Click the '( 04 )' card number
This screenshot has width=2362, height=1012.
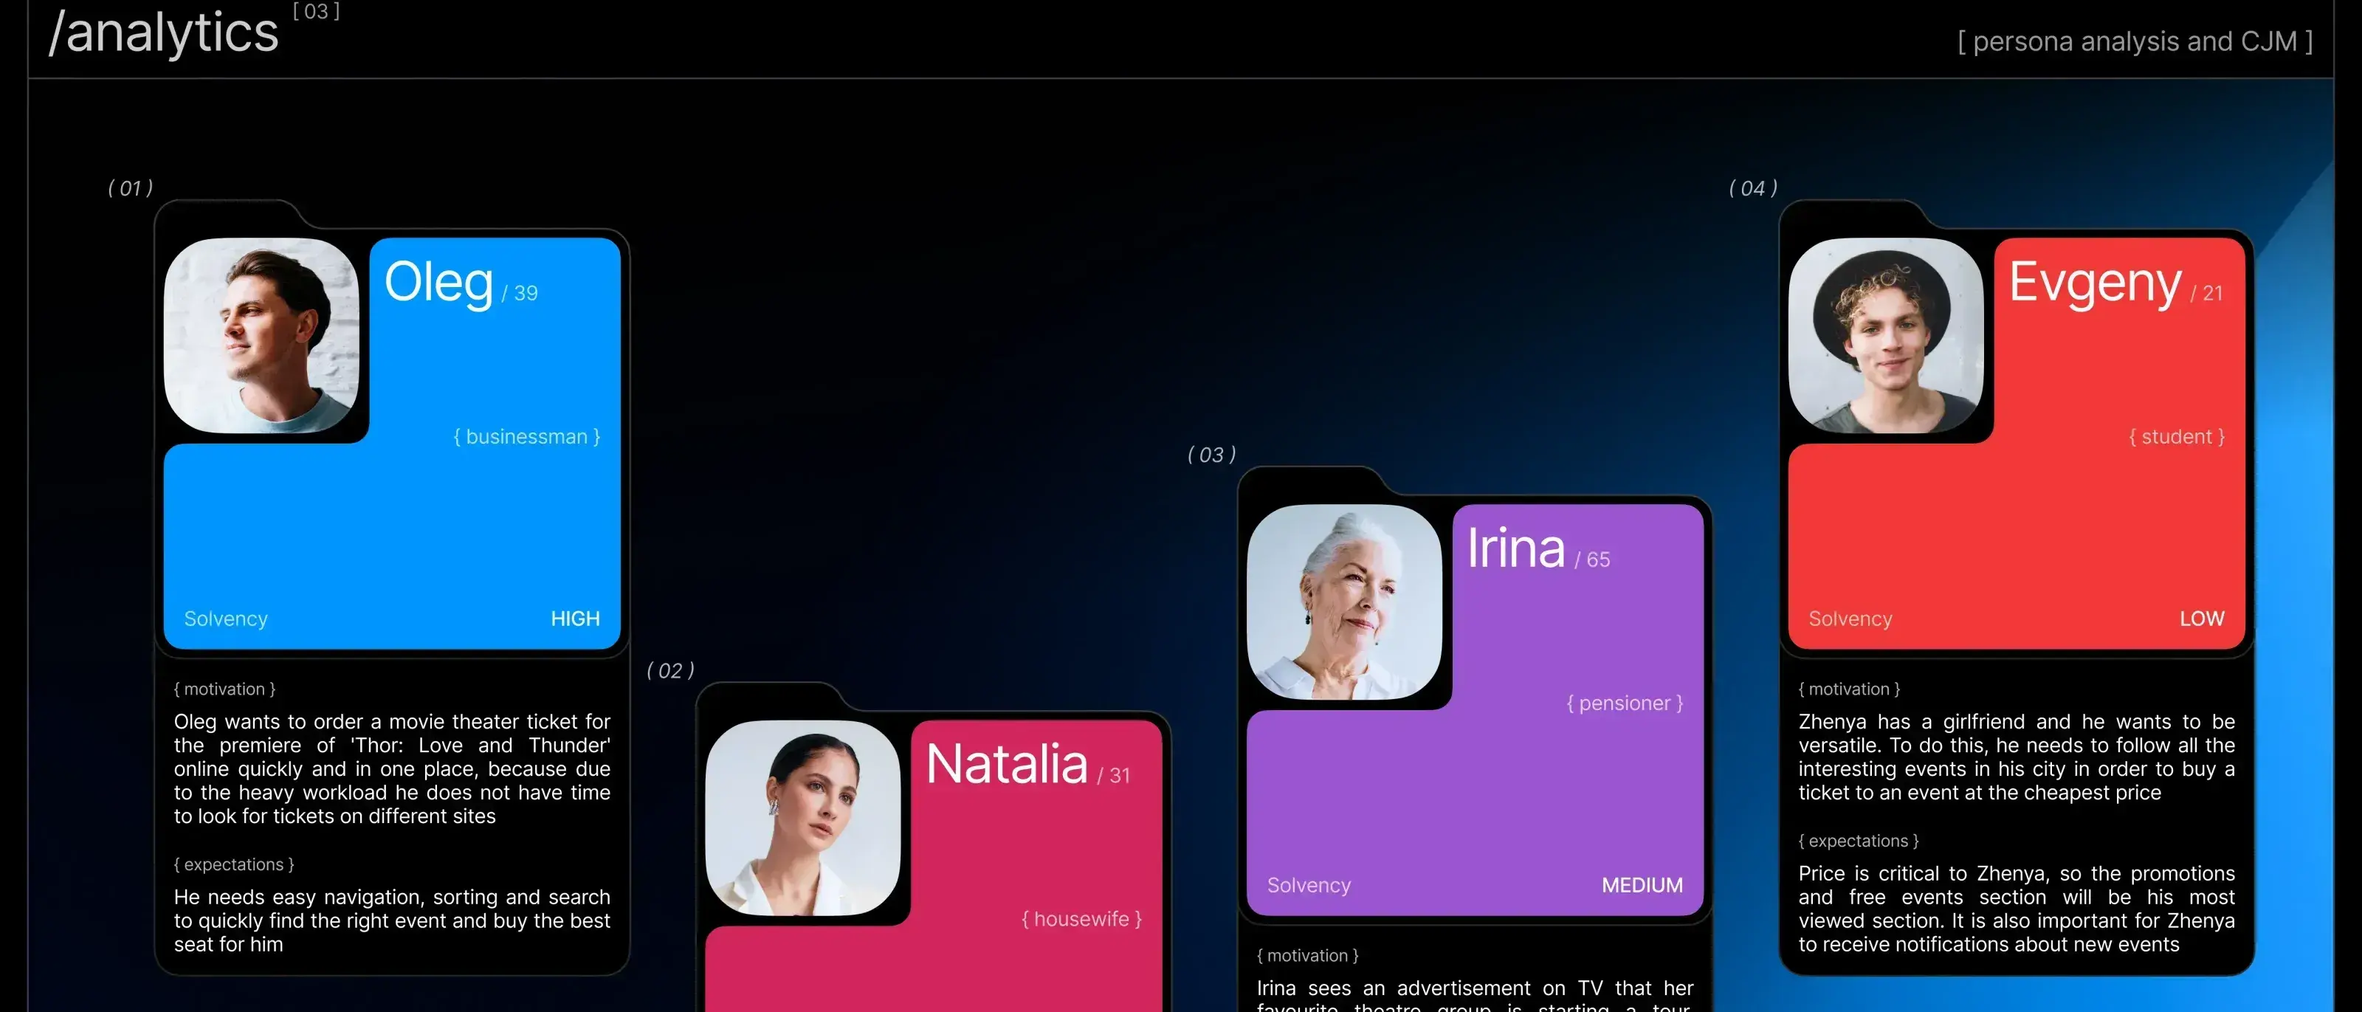point(1753,188)
